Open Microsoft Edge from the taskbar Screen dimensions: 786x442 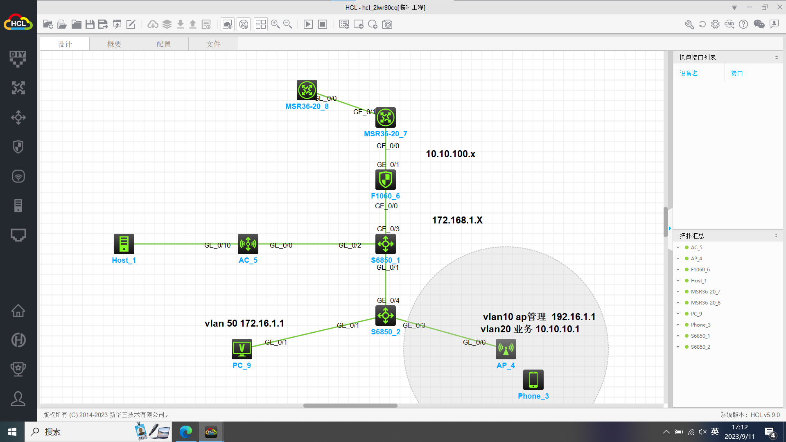pos(186,432)
